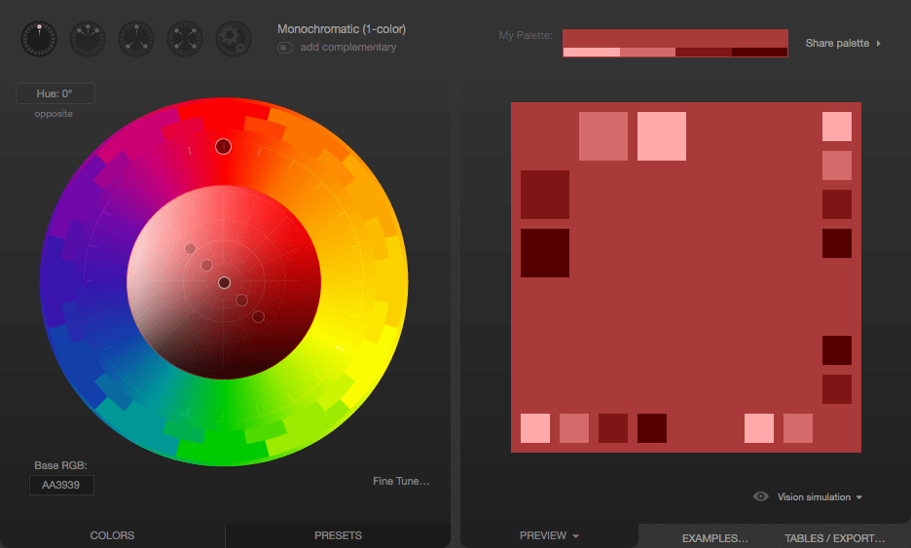
Task: Select the Free-style gear scheme icon
Action: [x=234, y=39]
